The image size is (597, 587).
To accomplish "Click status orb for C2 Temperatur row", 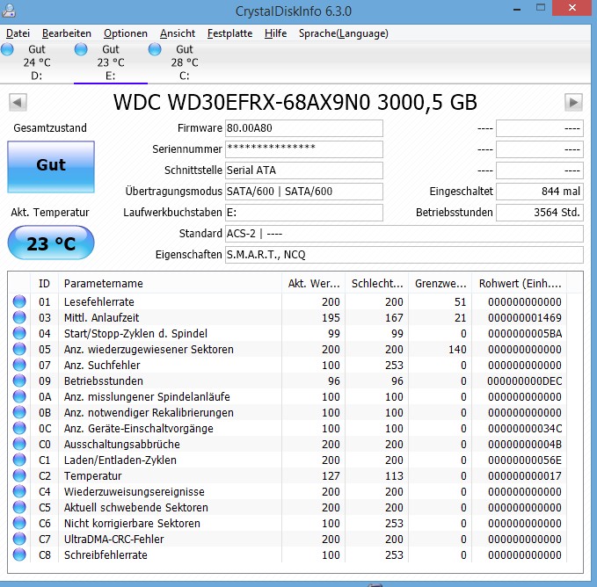I will tap(19, 475).
